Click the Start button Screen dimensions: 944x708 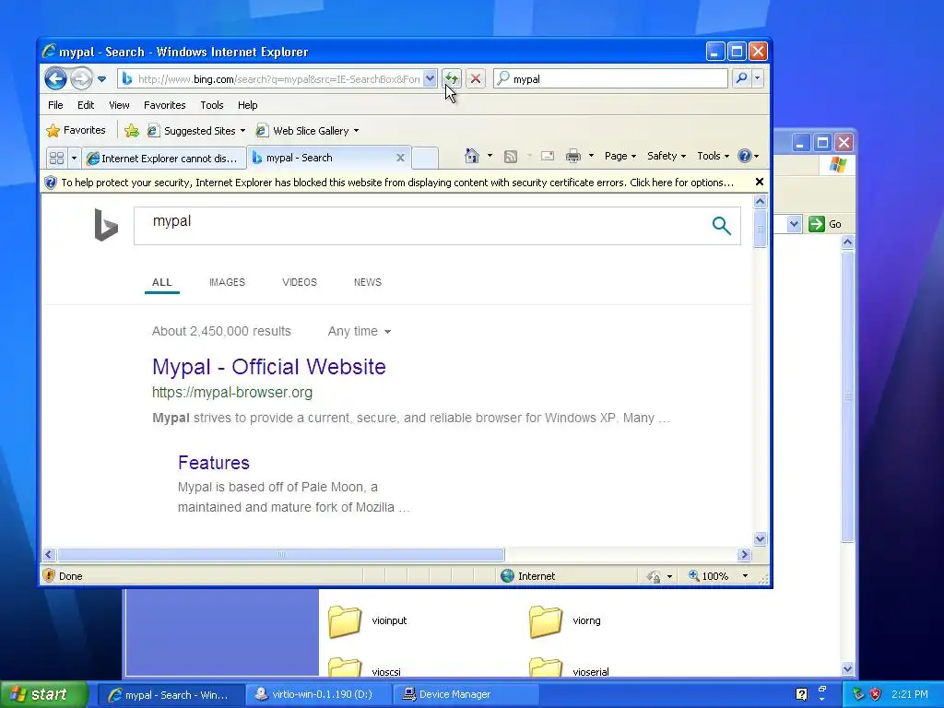[44, 694]
